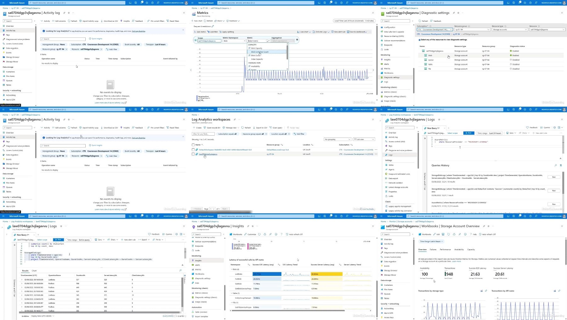Click Help in Storage Account Overview workbook toolbar

tap(473, 234)
